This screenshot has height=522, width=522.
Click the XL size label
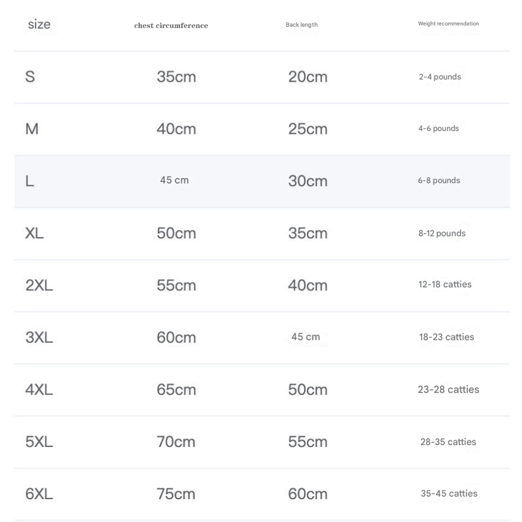(35, 233)
